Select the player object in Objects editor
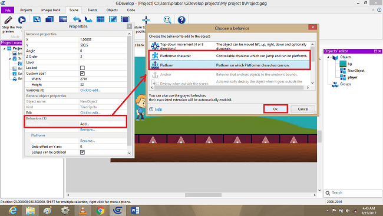 352,77
